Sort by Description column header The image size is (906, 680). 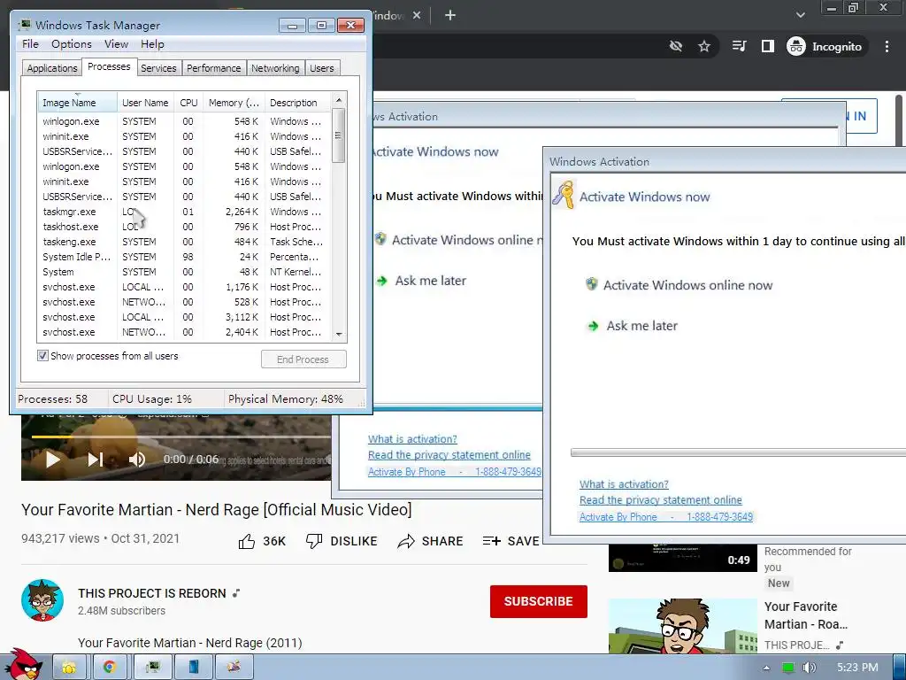(298, 103)
